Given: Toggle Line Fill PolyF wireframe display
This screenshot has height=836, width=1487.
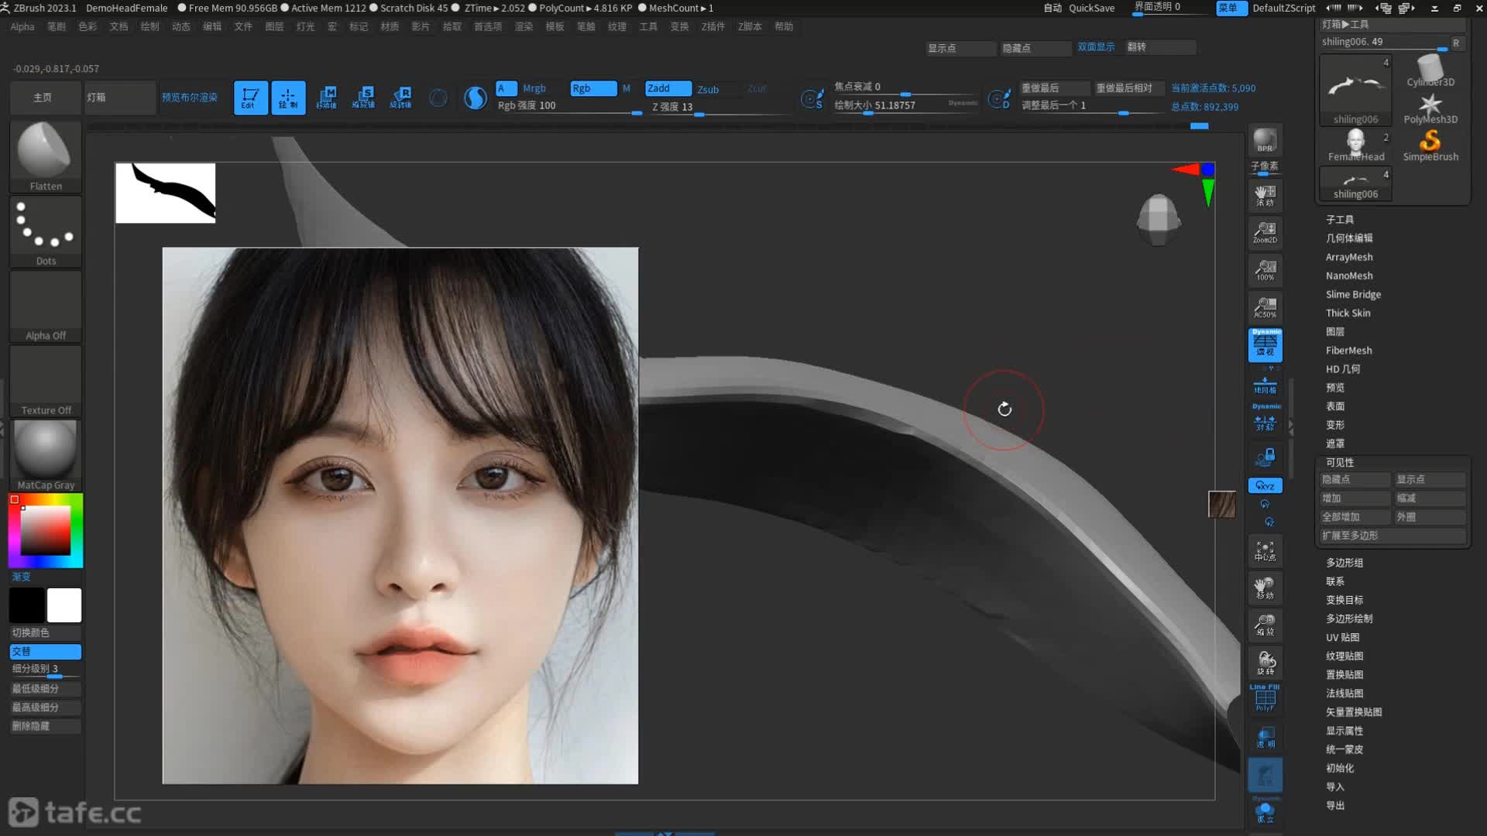Looking at the screenshot, I should (x=1265, y=698).
